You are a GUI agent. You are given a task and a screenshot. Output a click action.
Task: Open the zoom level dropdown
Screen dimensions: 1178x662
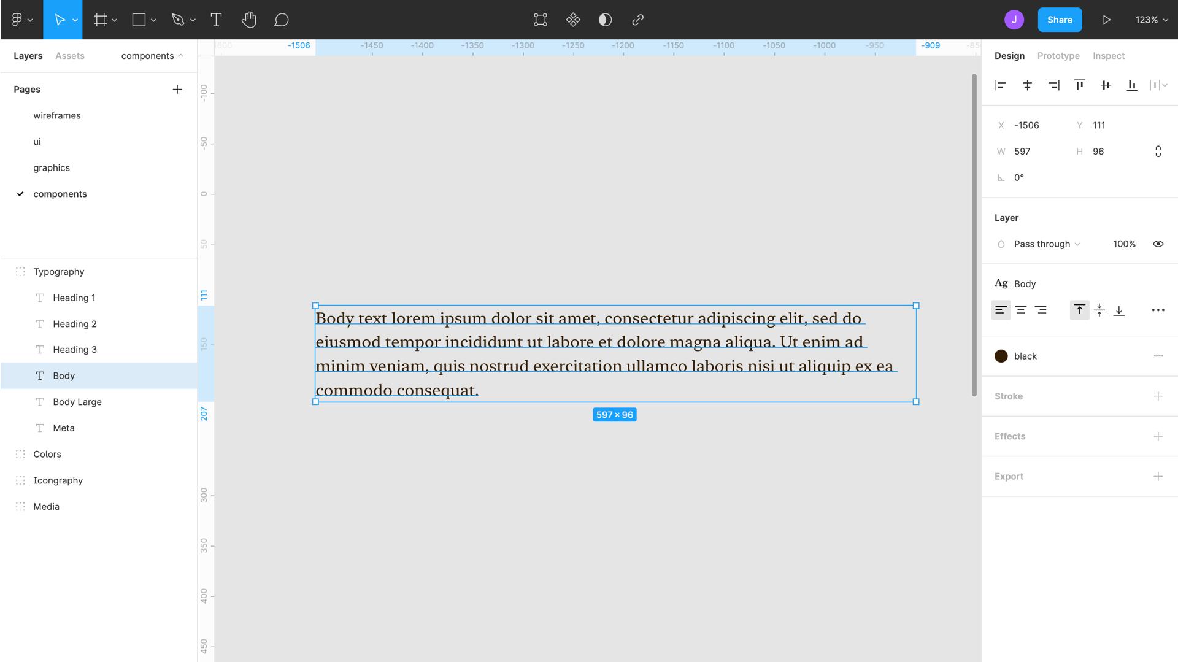coord(1152,20)
